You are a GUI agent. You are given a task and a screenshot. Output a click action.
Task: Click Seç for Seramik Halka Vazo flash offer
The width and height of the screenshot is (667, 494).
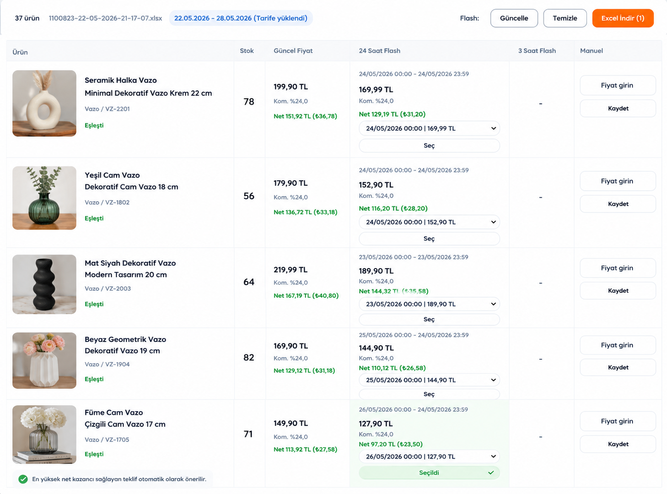click(429, 146)
